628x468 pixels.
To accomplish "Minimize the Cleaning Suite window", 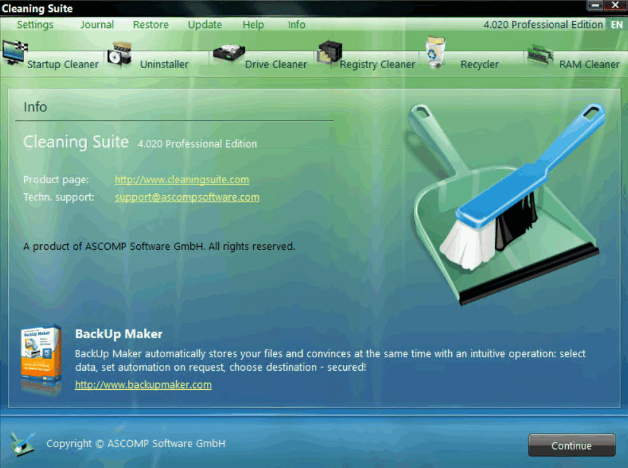I will coord(595,5).
